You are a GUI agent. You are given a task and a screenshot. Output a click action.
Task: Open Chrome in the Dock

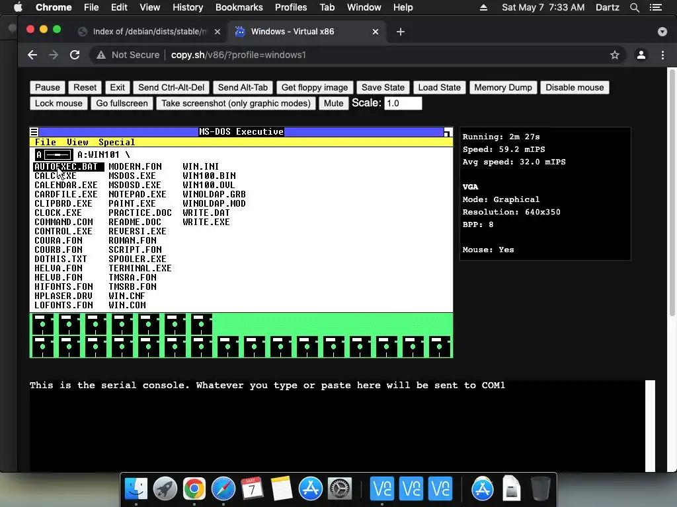(194, 489)
